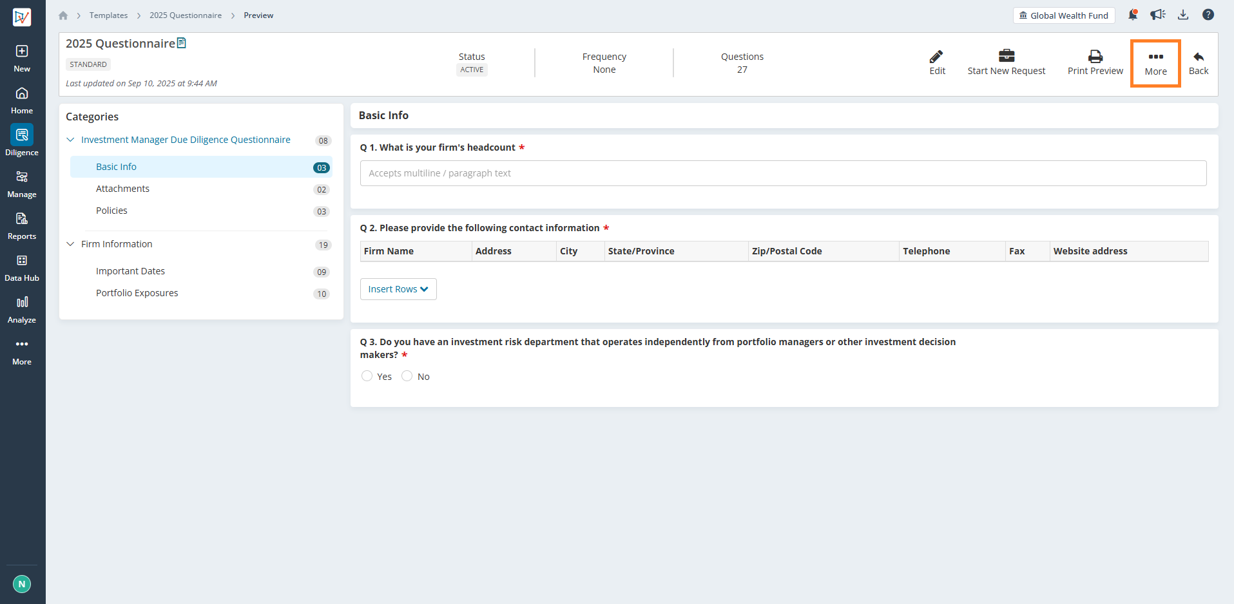Viewport: 1234px width, 604px height.
Task: Collapse the Firm Information category
Action: (x=70, y=244)
